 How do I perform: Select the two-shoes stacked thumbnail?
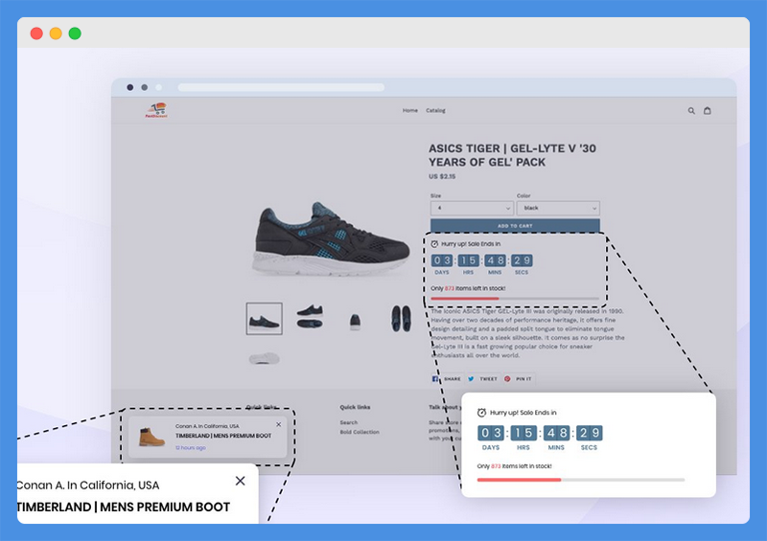(310, 317)
